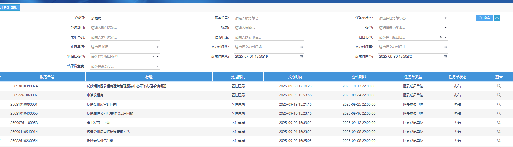Viewport: 513px width, 147px height.
Task: Open calendar picker for 交办时间至
Action: coord(446,47)
